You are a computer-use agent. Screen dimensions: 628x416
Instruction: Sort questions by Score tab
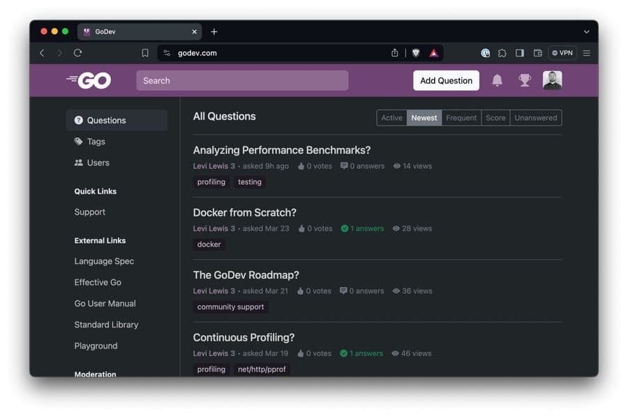495,118
